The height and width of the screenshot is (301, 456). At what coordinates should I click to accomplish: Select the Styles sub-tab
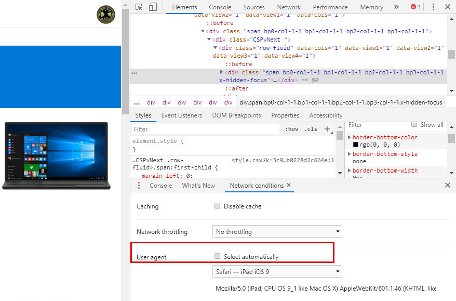point(143,115)
